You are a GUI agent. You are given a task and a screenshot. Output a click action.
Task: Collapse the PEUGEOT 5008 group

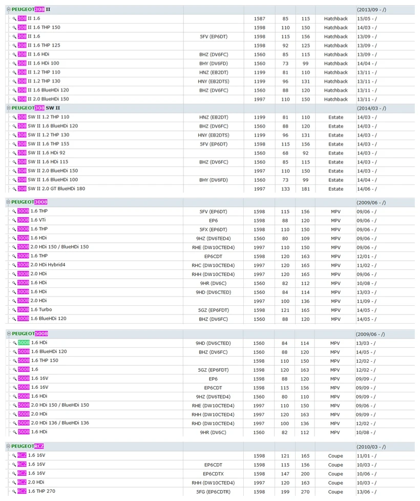pyautogui.click(x=9, y=333)
